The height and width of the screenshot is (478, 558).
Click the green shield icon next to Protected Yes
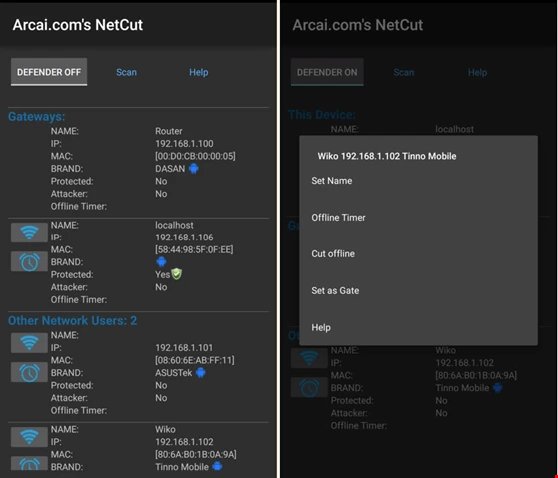pos(176,274)
